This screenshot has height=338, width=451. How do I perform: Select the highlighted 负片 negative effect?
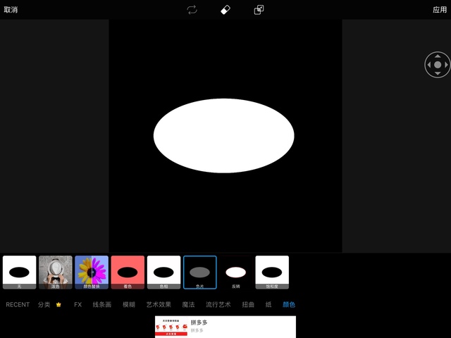point(200,272)
